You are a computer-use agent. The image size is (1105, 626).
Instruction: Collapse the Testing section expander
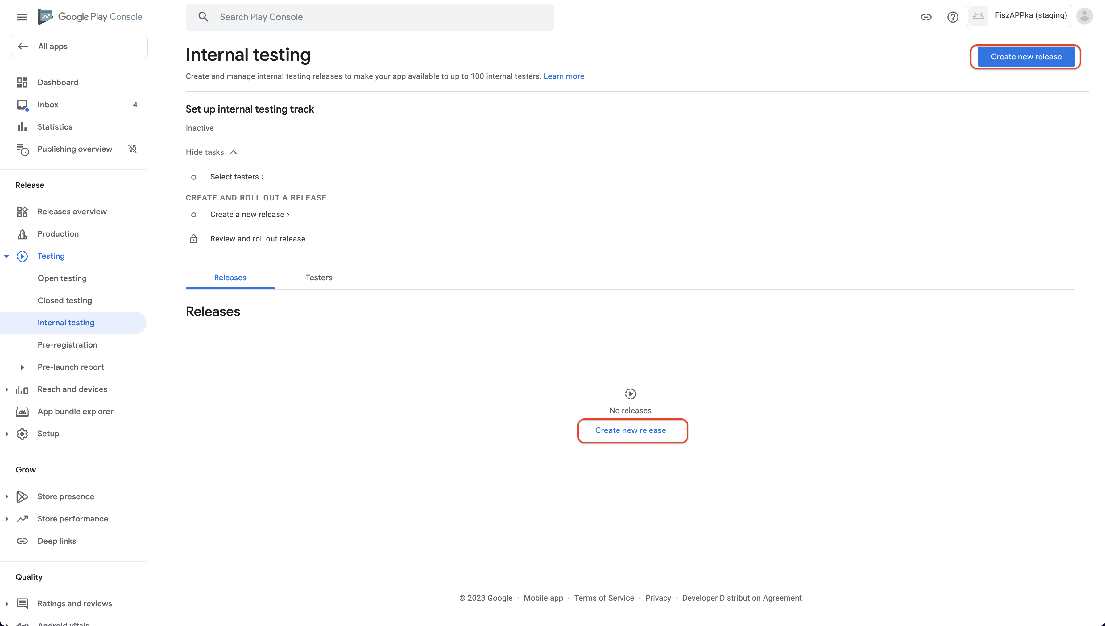6,256
